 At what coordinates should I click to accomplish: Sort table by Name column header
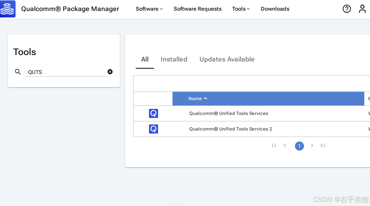[x=268, y=99]
